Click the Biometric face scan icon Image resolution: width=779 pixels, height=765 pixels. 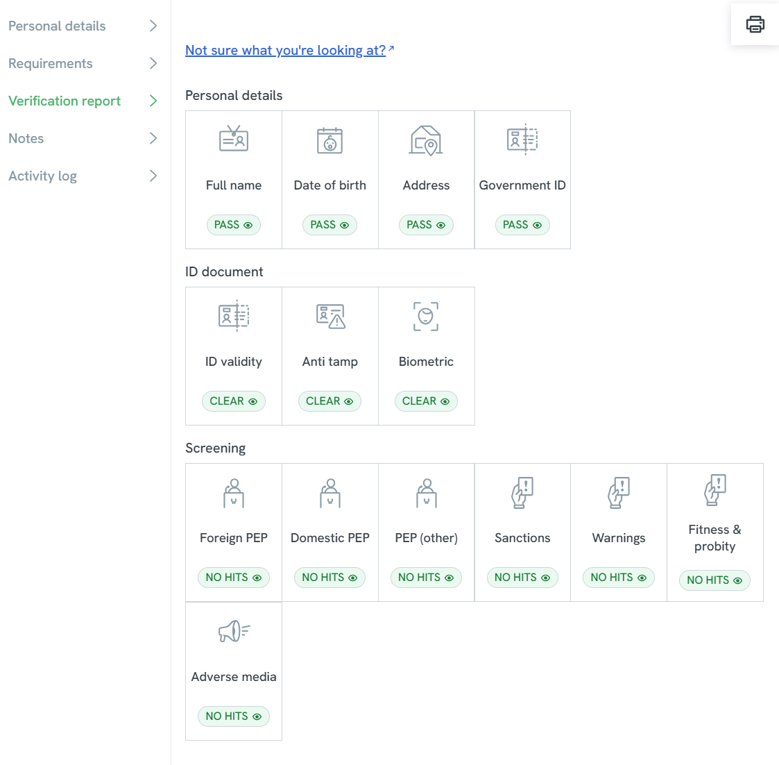coord(426,316)
